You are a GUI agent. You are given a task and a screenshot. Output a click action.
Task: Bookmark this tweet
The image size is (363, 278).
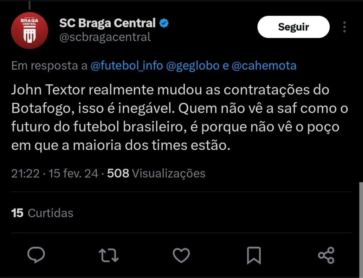pyautogui.click(x=253, y=255)
